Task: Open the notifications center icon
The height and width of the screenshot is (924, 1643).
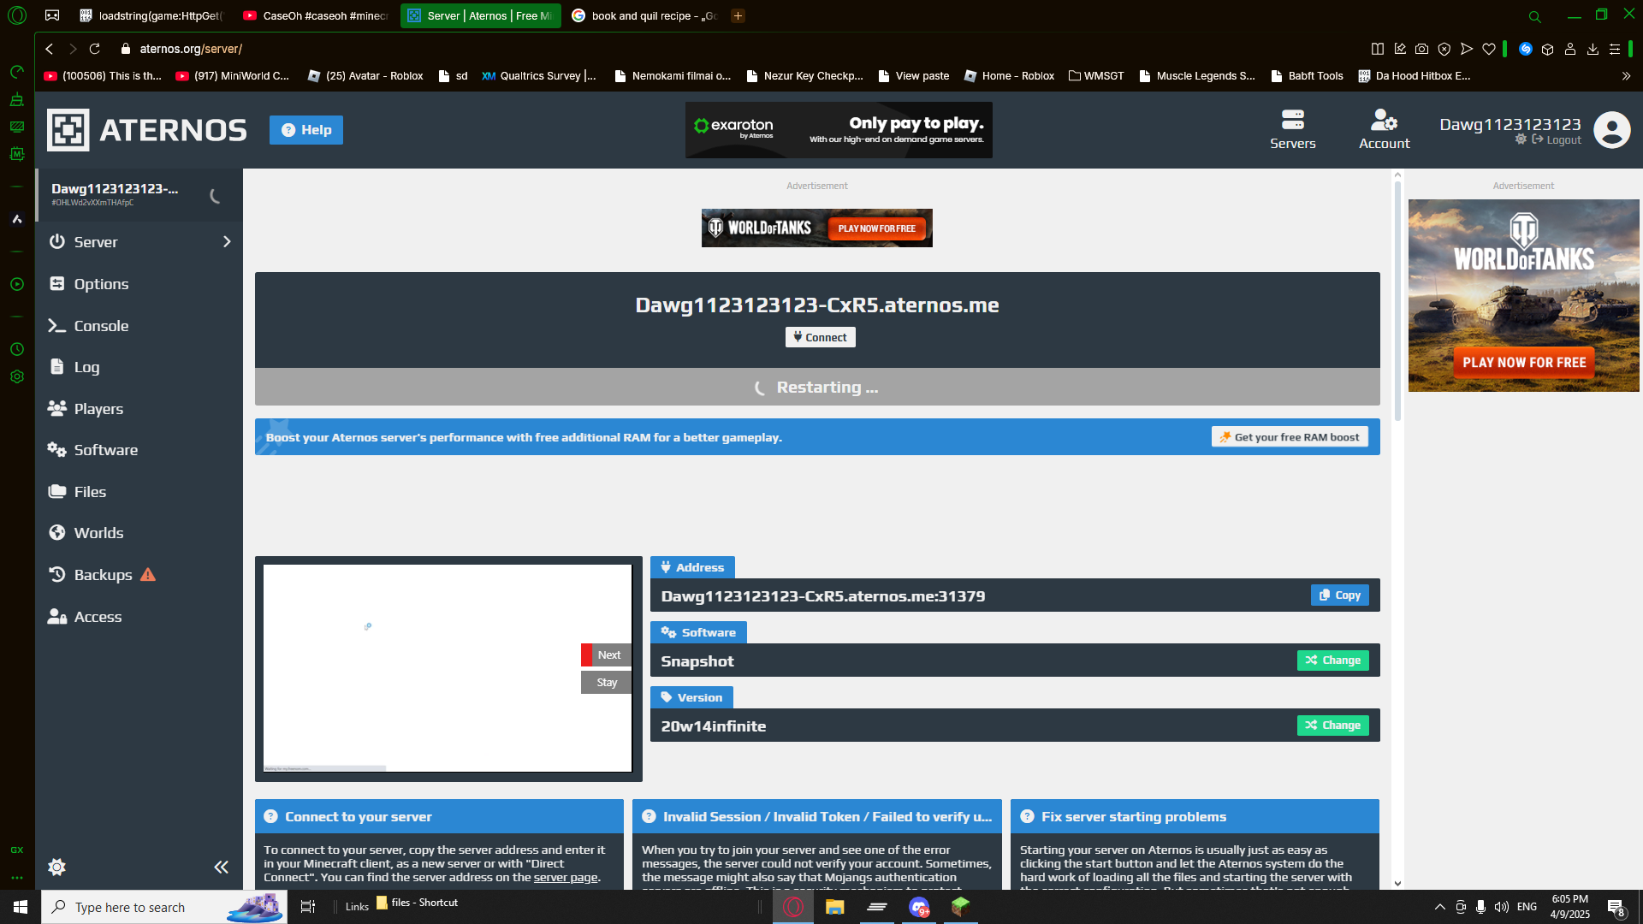Action: [1616, 908]
